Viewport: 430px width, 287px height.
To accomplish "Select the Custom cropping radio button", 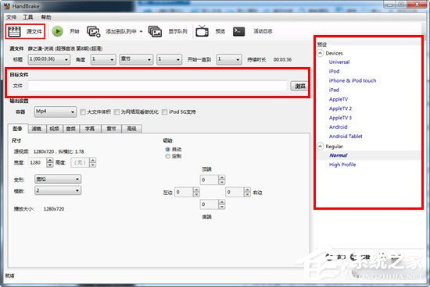I will click(x=167, y=156).
